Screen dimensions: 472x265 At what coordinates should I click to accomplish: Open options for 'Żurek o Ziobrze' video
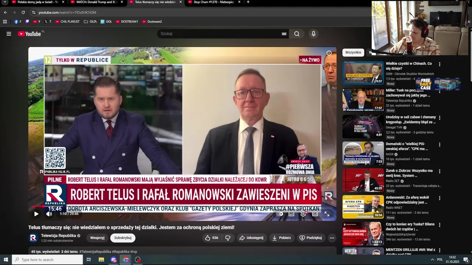point(440,171)
